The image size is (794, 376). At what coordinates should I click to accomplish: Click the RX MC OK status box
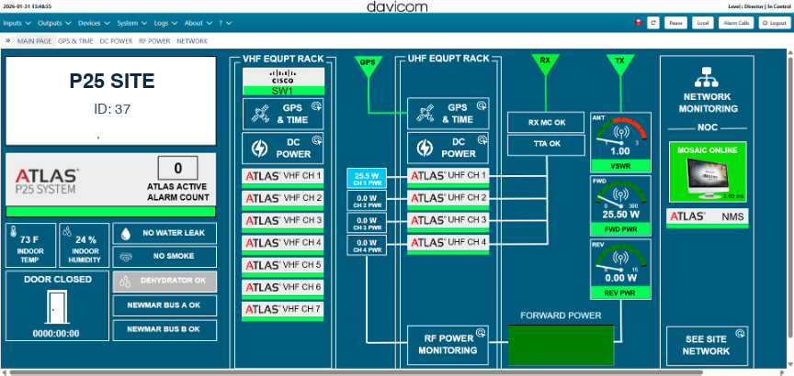[547, 123]
